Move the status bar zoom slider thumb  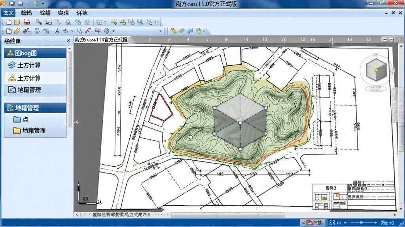(x=361, y=222)
